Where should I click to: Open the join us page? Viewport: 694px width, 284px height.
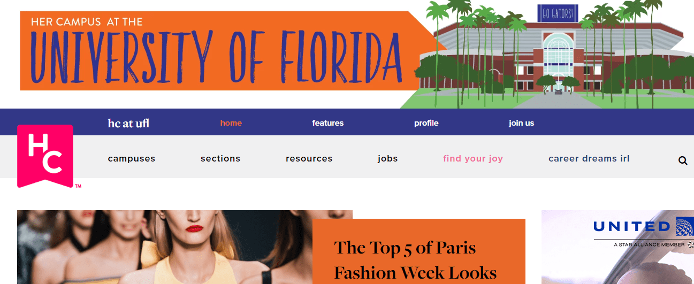click(522, 123)
